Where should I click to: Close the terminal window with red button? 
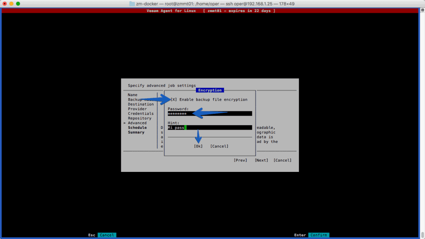point(5,4)
